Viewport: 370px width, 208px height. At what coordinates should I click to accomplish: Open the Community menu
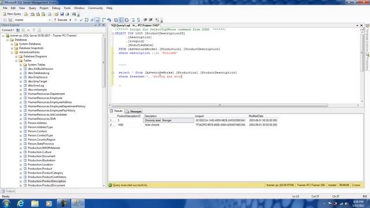pos(95,8)
